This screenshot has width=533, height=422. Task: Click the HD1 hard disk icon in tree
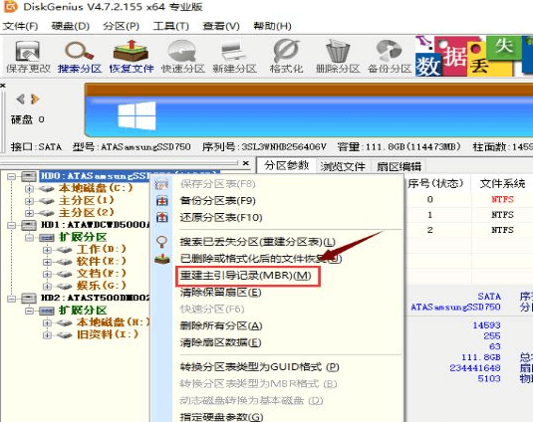click(29, 225)
